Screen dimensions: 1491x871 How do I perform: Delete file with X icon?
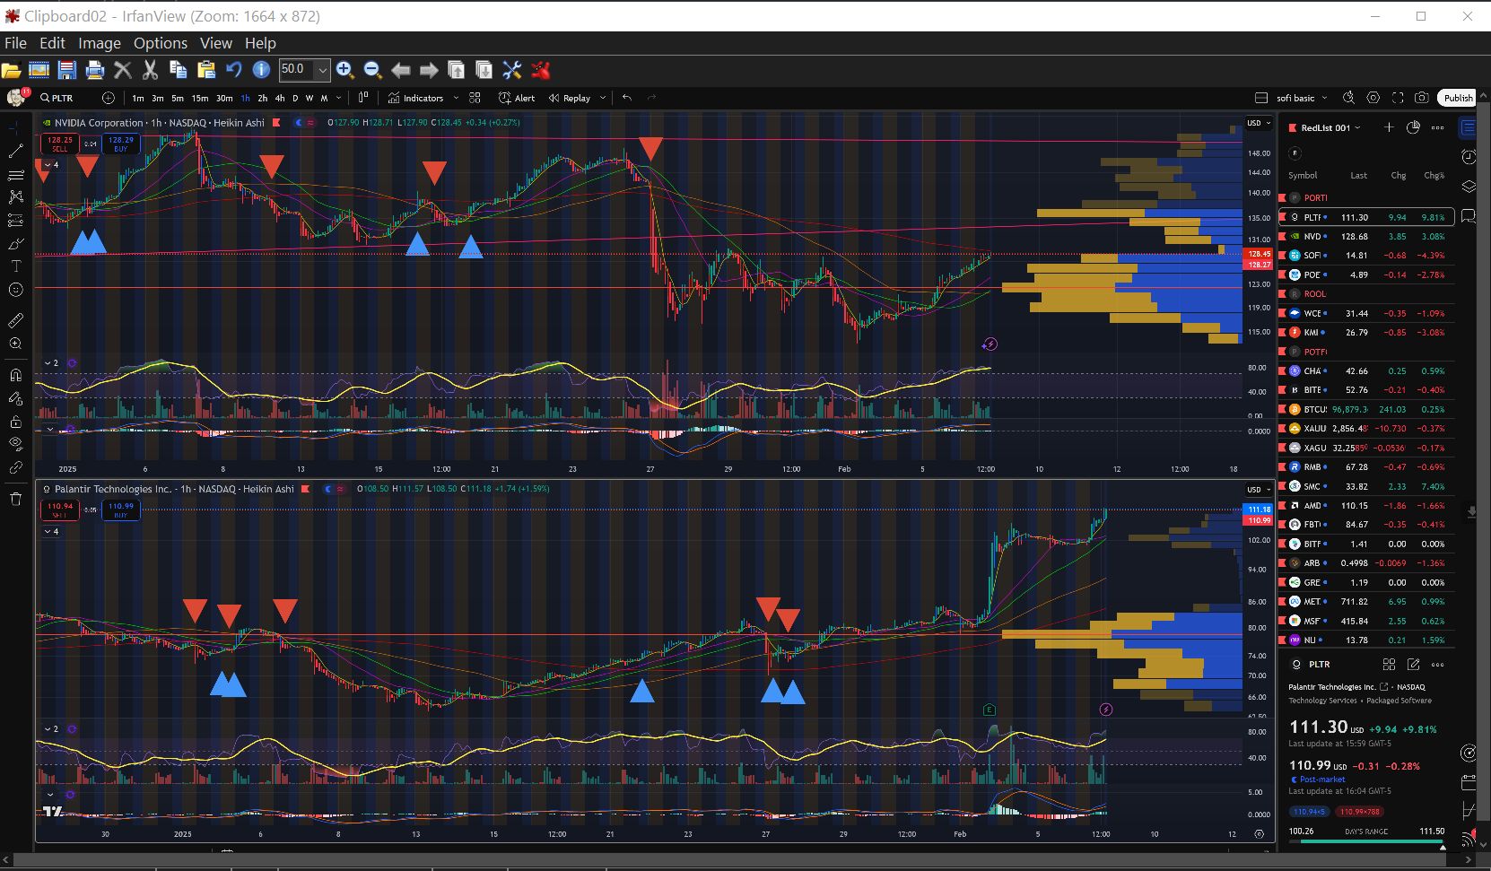[x=123, y=70]
